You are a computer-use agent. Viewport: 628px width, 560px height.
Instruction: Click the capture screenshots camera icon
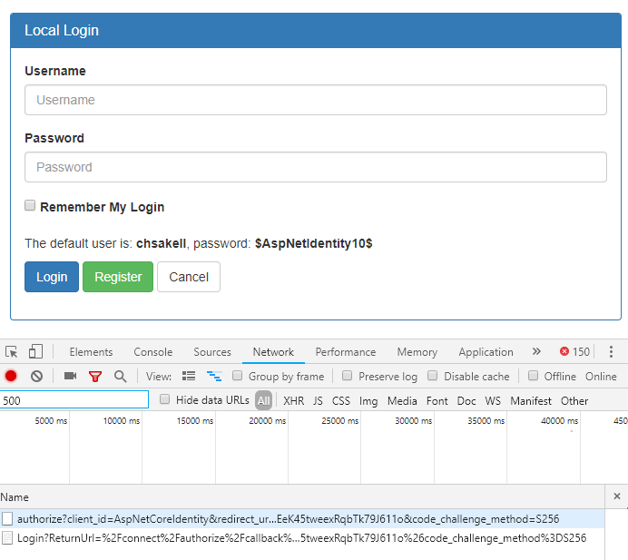click(x=70, y=376)
